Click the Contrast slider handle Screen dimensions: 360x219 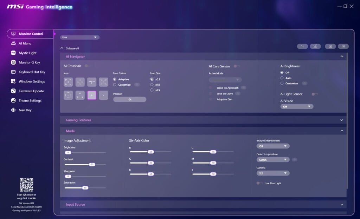point(92,164)
